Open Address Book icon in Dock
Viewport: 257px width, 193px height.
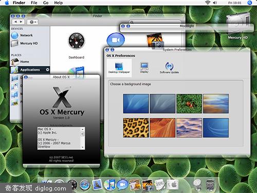[x=135, y=185]
